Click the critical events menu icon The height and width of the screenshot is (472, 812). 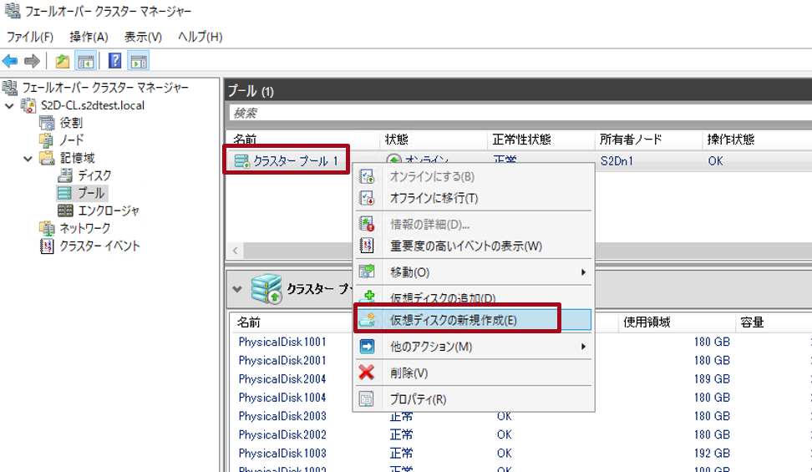click(x=367, y=246)
